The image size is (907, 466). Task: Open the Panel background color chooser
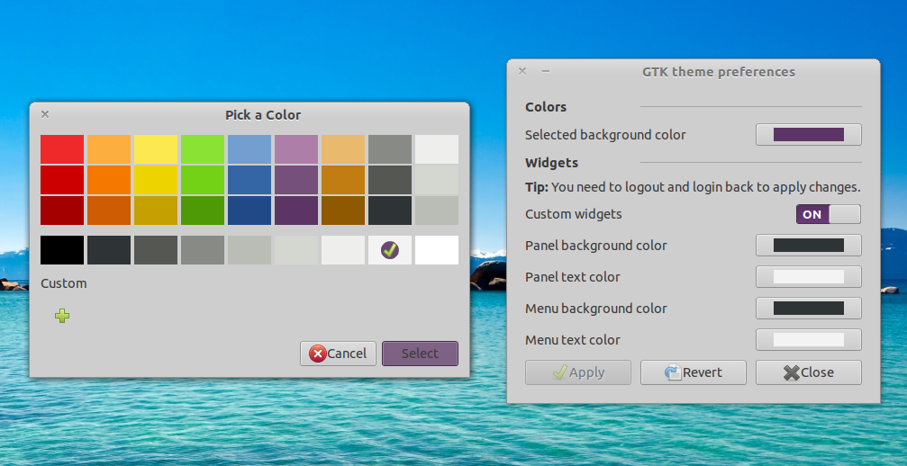pyautogui.click(x=808, y=246)
